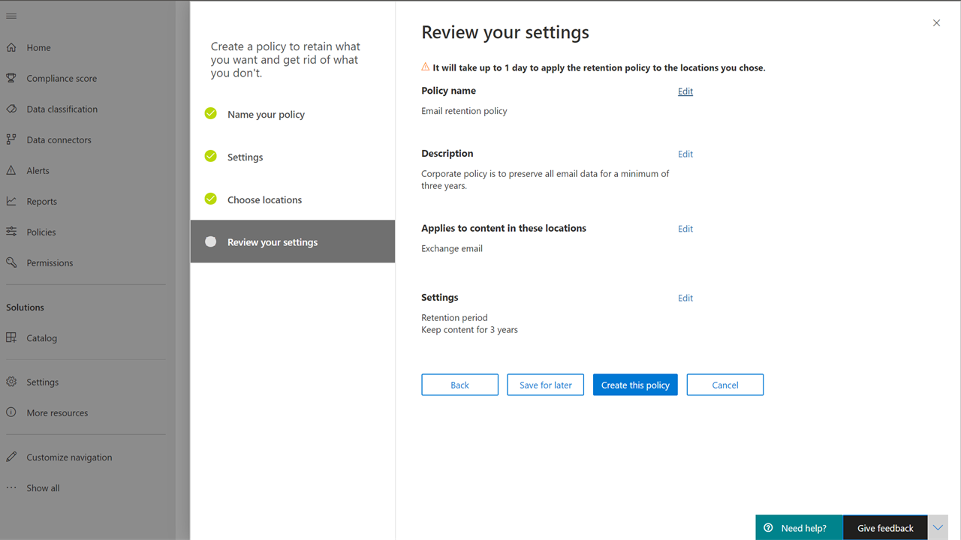Click the Home house icon
961x540 pixels.
pyautogui.click(x=11, y=47)
